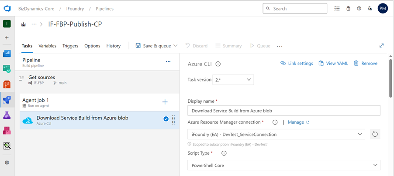This screenshot has height=176, width=394.
Task: Open the Azure DevOps home logo
Action: coord(7,9)
